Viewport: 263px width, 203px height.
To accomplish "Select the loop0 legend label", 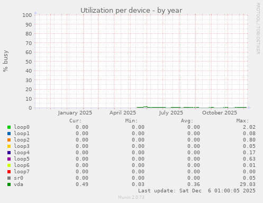I will [22, 127].
